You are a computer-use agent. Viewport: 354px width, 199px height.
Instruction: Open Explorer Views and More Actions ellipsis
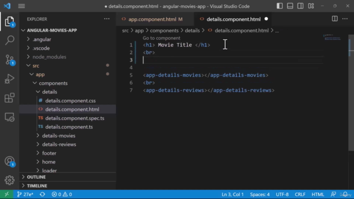tap(107, 19)
